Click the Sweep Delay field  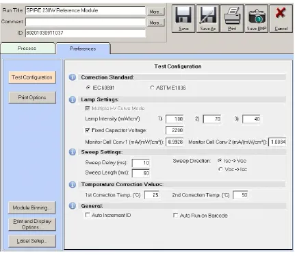141,163
